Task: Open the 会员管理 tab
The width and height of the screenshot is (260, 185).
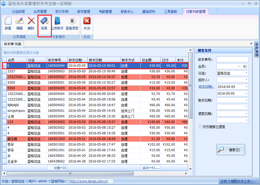Action: (x=40, y=12)
